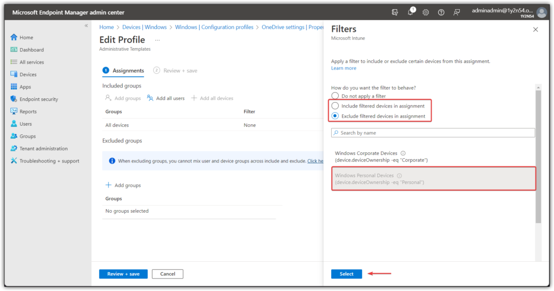Open the Apps sidebar item
This screenshot has width=554, height=291.
tap(21, 87)
